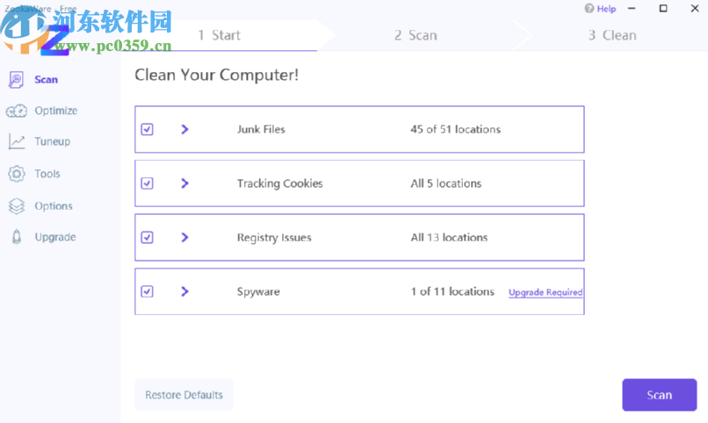Click the Scan sidebar icon
This screenshot has width=708, height=423.
(x=17, y=80)
